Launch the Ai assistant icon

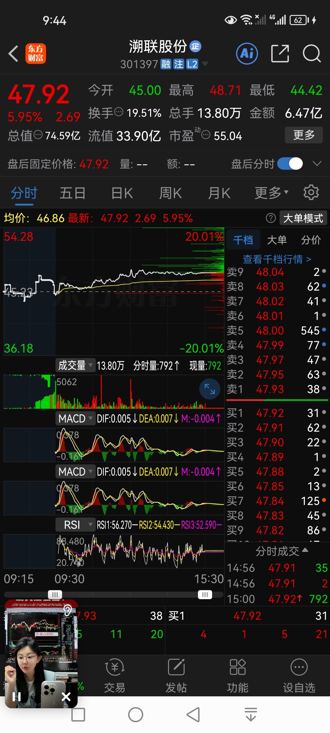click(x=247, y=54)
